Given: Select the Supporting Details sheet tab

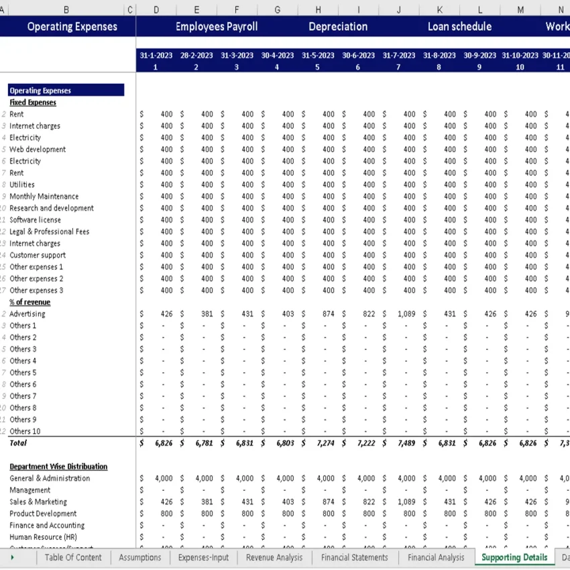Looking at the screenshot, I should coord(513,557).
